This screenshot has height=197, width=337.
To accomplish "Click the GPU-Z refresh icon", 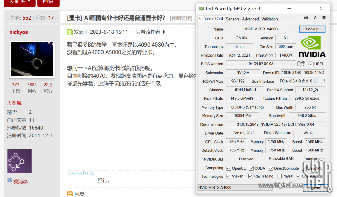I will 315,17.
